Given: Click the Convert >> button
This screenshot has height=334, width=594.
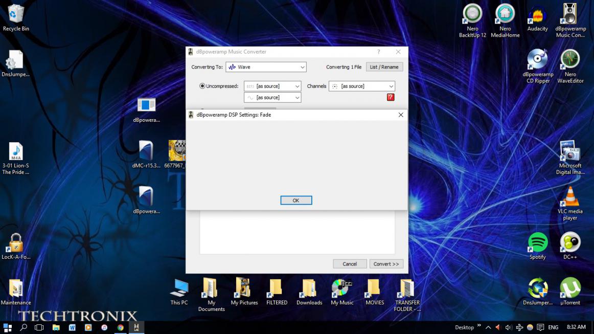Looking at the screenshot, I should point(386,264).
